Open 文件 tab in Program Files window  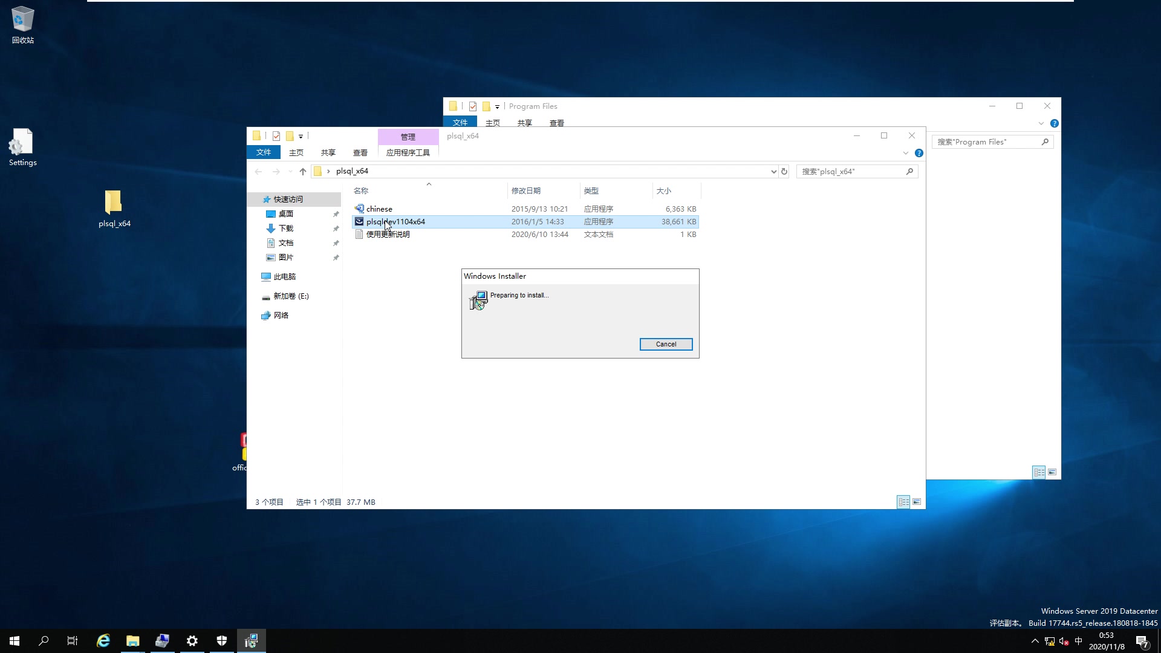[x=460, y=122]
